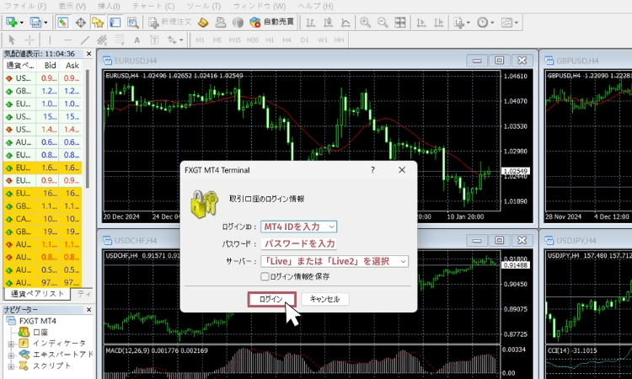Toggle the Market Watch window icon

pos(62,22)
